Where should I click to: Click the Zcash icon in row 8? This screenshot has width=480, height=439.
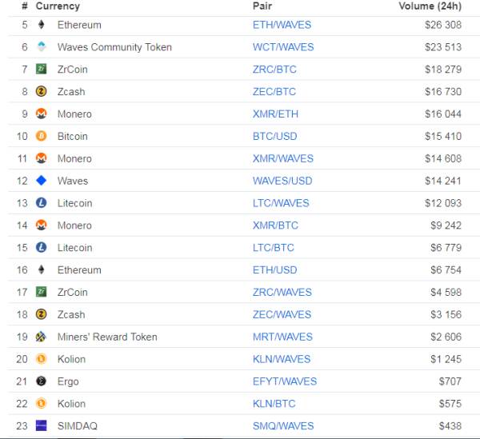[42, 92]
